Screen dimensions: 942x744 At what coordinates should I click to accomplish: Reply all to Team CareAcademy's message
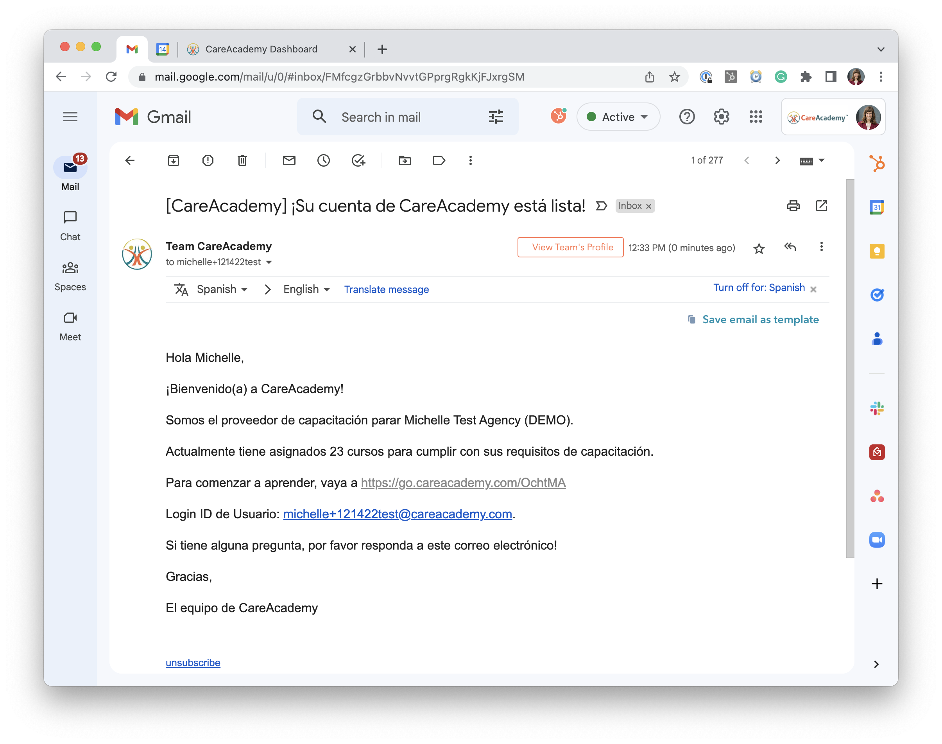pyautogui.click(x=790, y=247)
